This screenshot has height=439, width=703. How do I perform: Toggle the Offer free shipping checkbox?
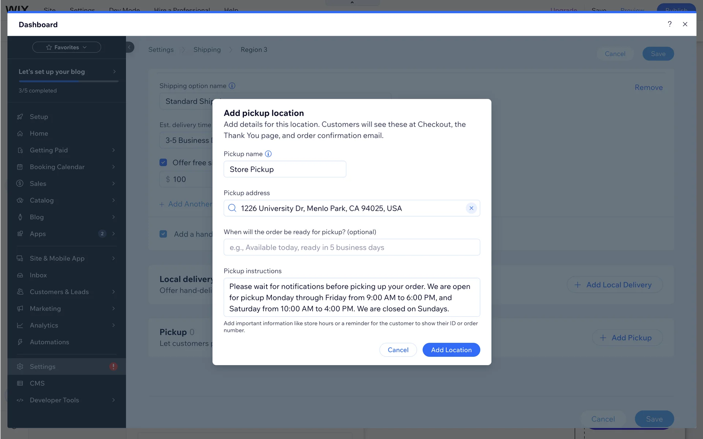(163, 162)
